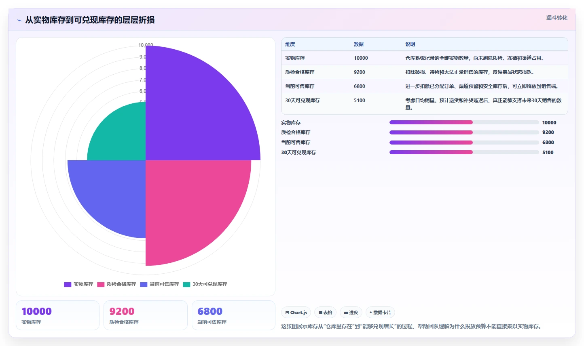Image resolution: width=584 pixels, height=346 pixels.
Task: Click the 数据 column header
Action: point(359,44)
